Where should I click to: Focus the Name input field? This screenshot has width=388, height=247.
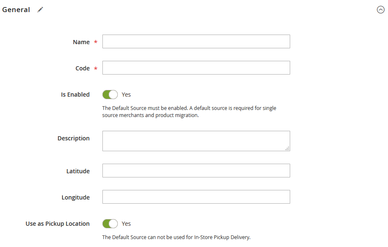(196, 41)
